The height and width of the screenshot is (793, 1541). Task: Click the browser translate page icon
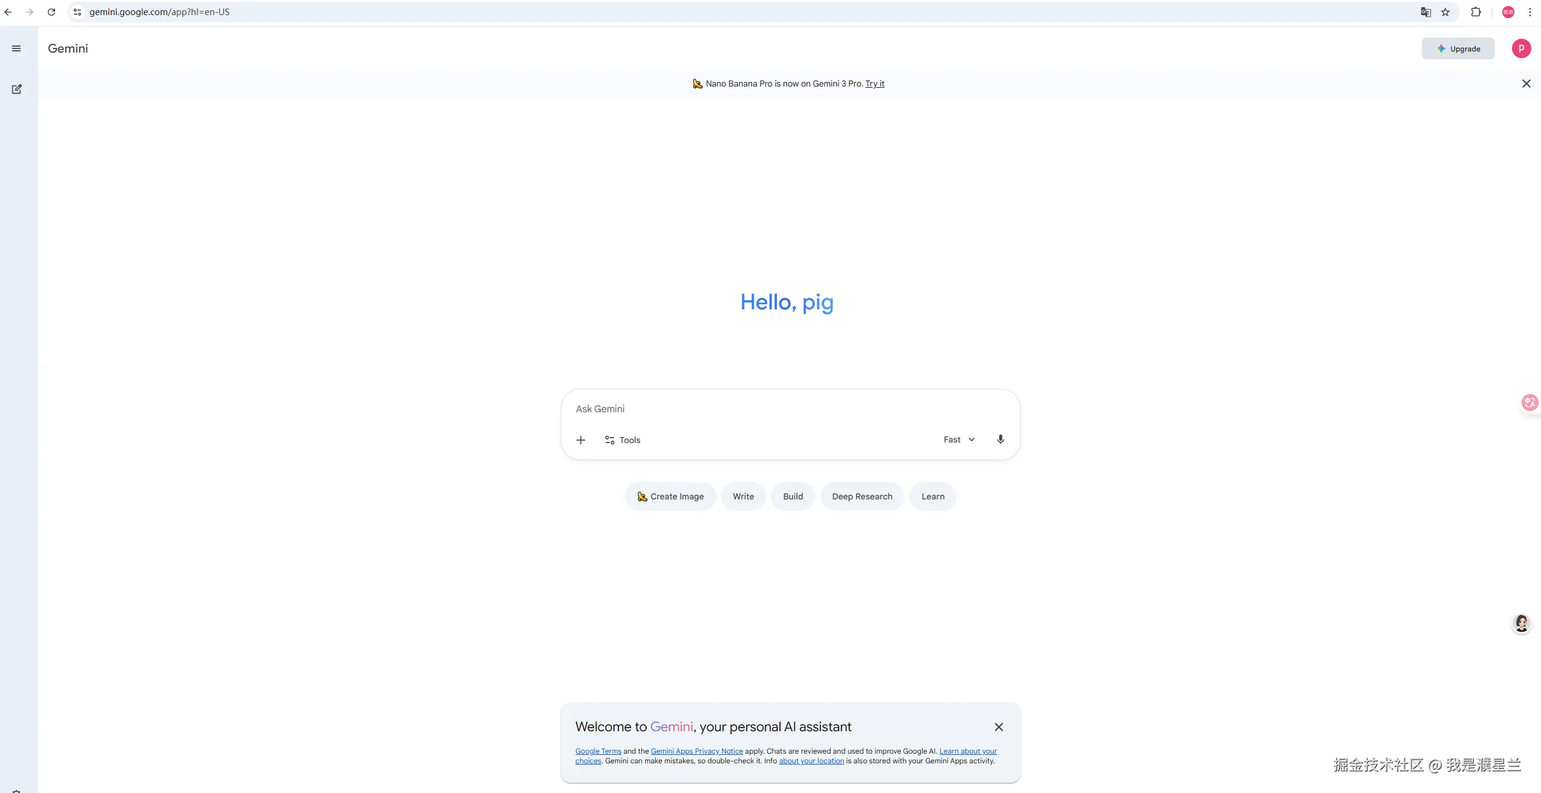pyautogui.click(x=1425, y=12)
